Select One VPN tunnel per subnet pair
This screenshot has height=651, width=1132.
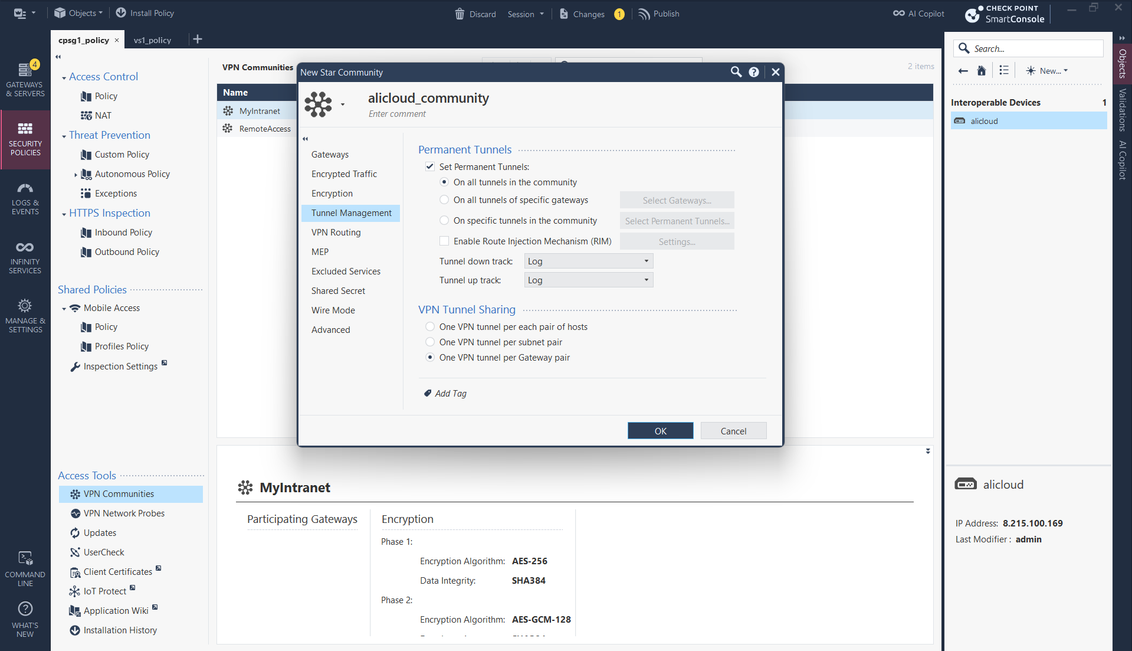click(x=431, y=342)
